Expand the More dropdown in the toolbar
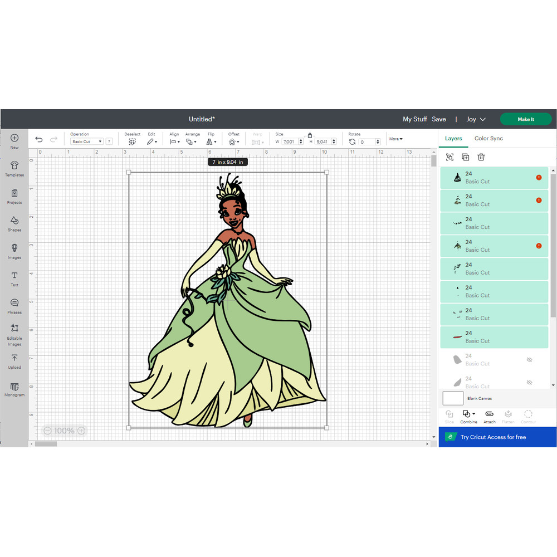Viewport: 557px width, 557px height. (x=395, y=139)
